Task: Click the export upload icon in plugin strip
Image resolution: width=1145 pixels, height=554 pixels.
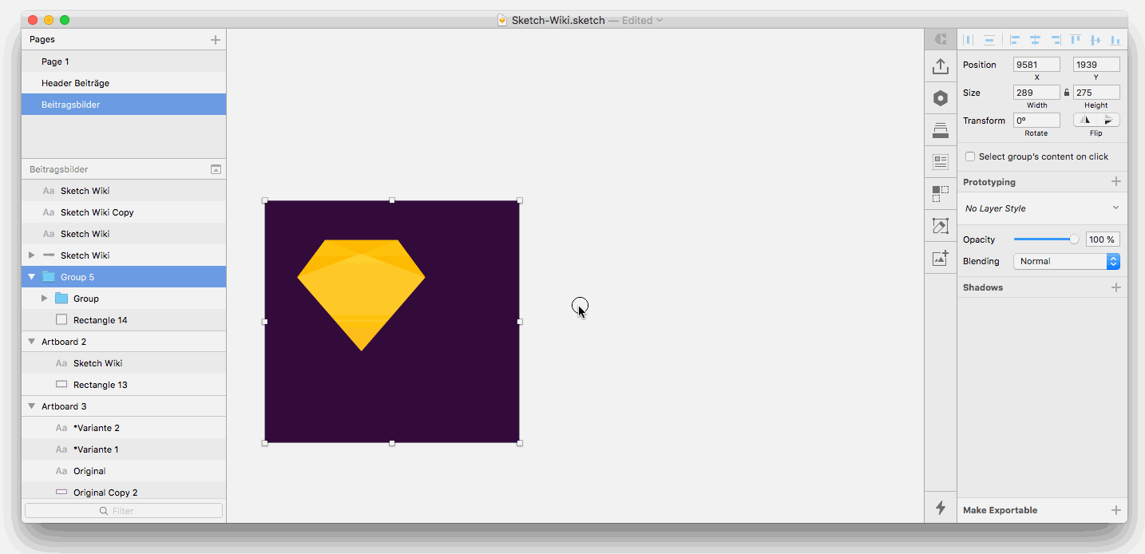Action: (x=941, y=66)
